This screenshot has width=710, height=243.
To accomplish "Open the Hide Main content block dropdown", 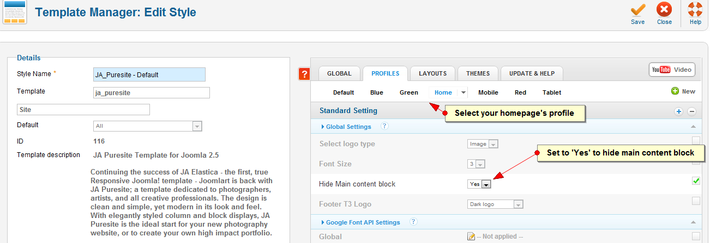I will (486, 184).
